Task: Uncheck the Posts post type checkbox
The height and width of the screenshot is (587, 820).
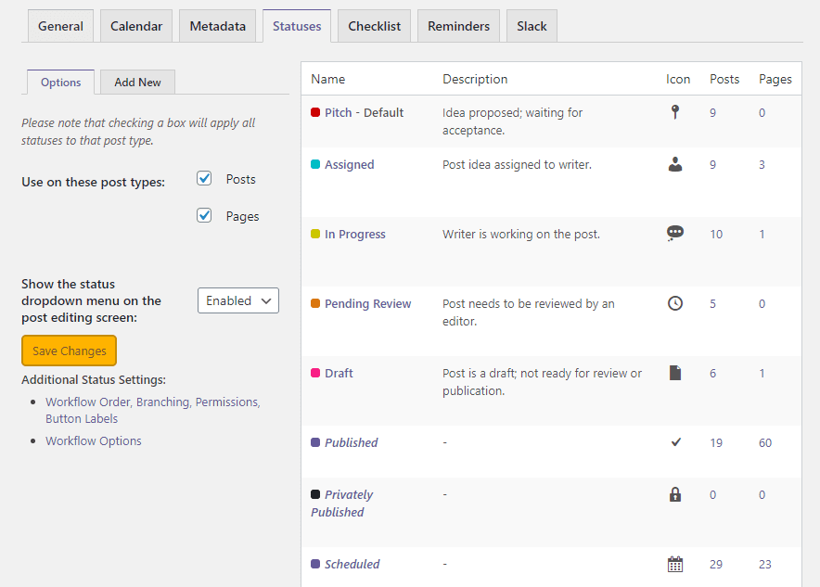Action: pos(203,178)
